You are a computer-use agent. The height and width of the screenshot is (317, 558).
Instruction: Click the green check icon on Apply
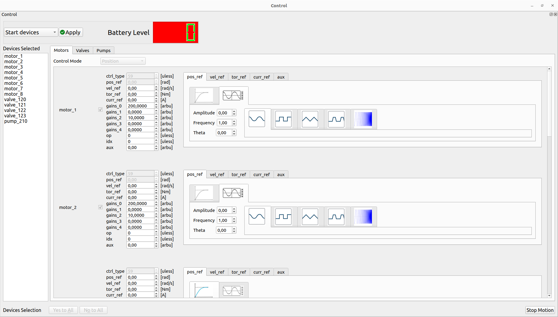(62, 32)
